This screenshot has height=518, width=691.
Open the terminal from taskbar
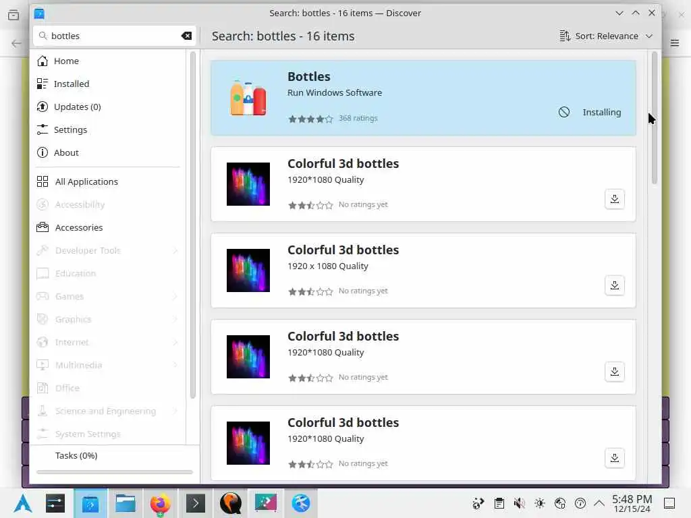pos(196,503)
